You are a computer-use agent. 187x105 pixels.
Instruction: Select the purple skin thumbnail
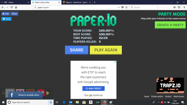[x=20, y=90]
